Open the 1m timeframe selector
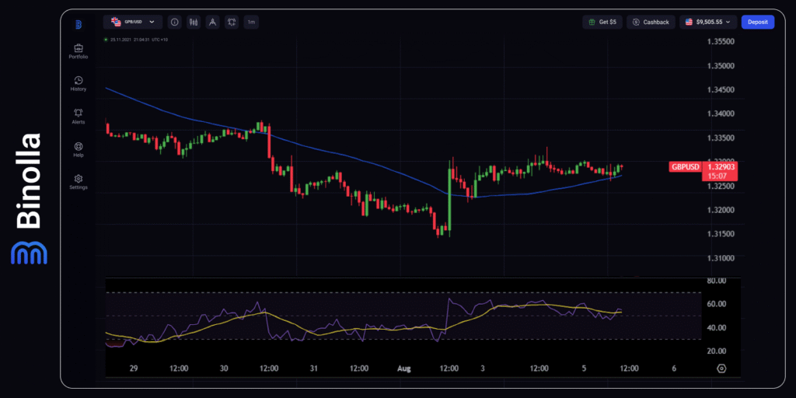 pos(251,23)
